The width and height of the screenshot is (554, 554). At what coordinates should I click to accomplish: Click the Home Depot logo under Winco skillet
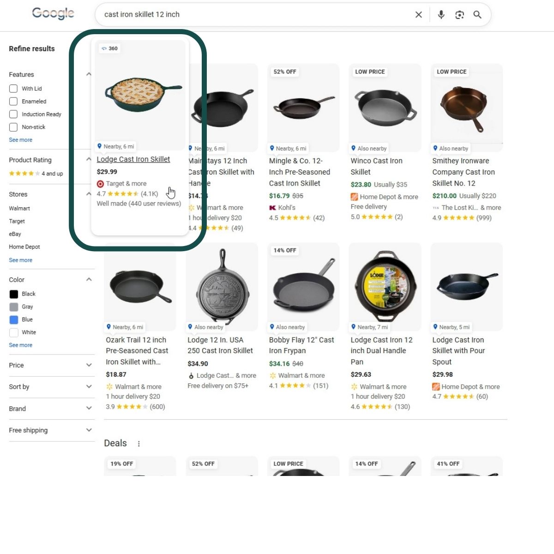pos(354,197)
